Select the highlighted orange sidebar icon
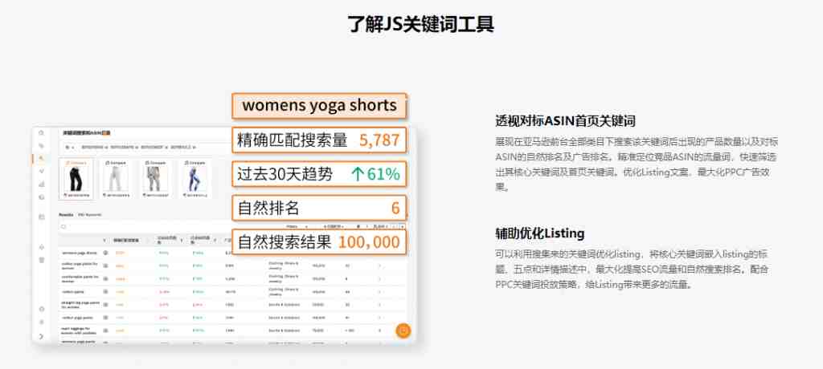This screenshot has height=369, width=823. (42, 158)
